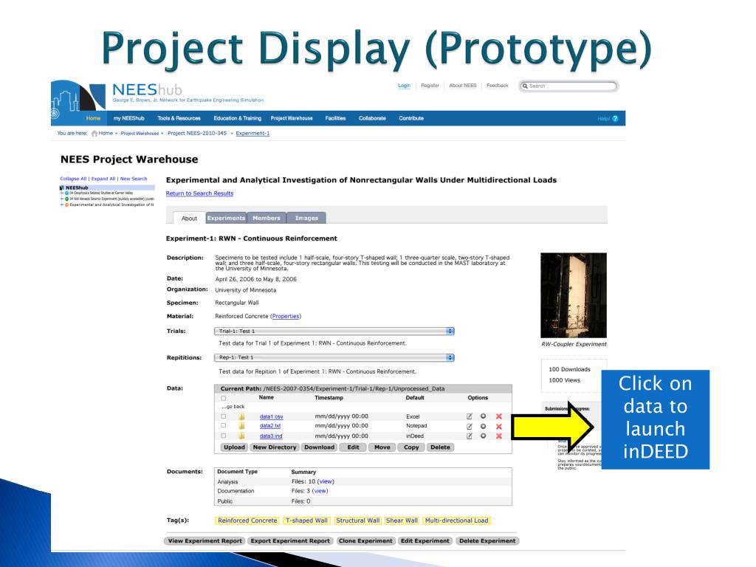756x567 pixels.
Task: Delete data1.csv with its red X icon
Action: tap(499, 416)
